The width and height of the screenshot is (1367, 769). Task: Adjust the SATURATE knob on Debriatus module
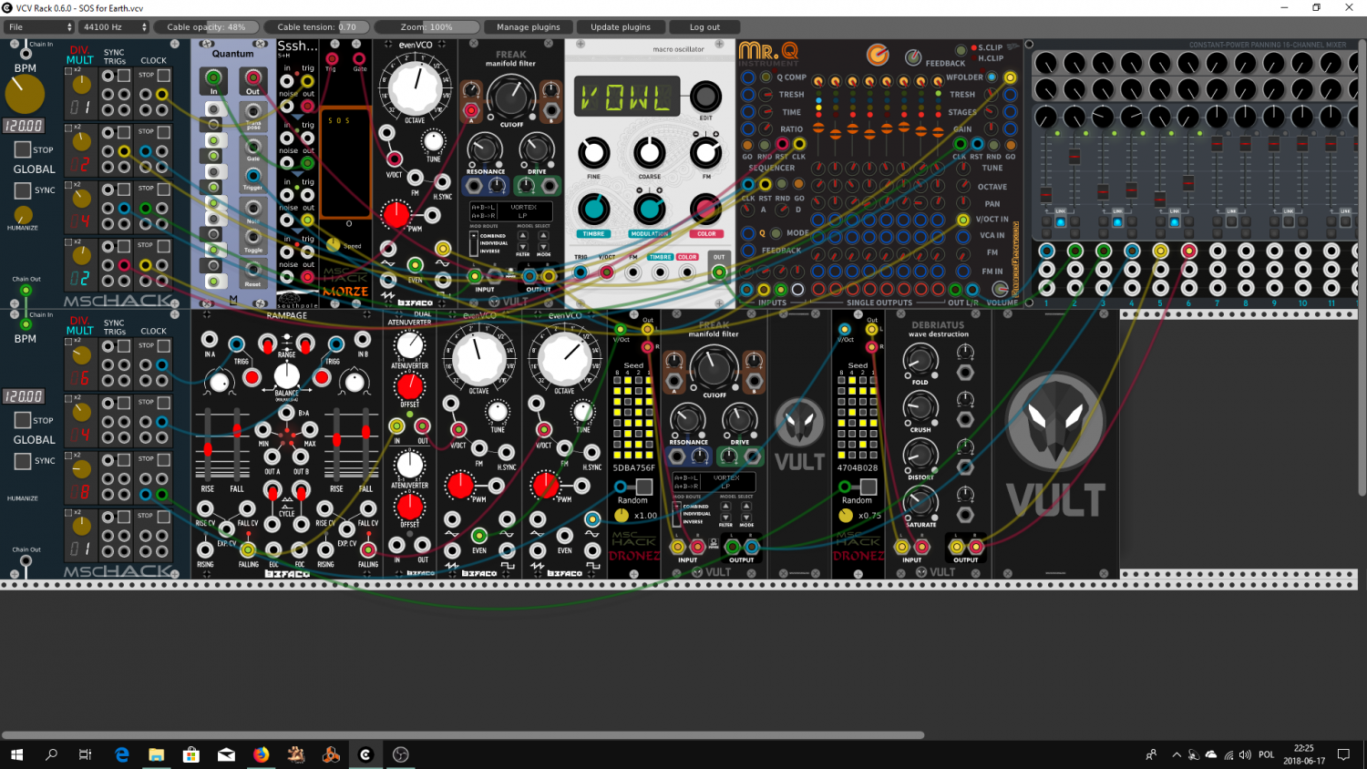(920, 502)
